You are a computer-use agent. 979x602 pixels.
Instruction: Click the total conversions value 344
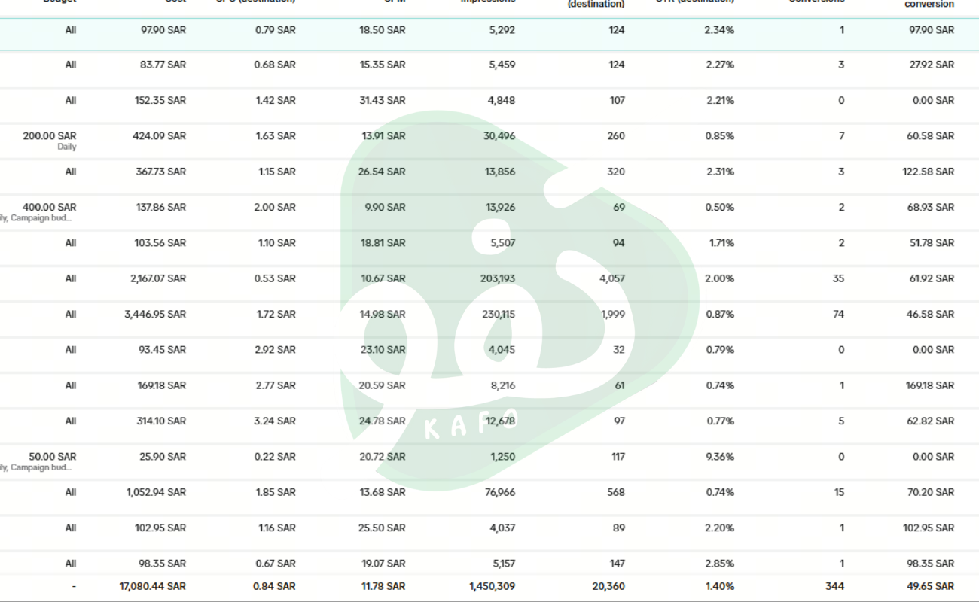click(x=834, y=586)
